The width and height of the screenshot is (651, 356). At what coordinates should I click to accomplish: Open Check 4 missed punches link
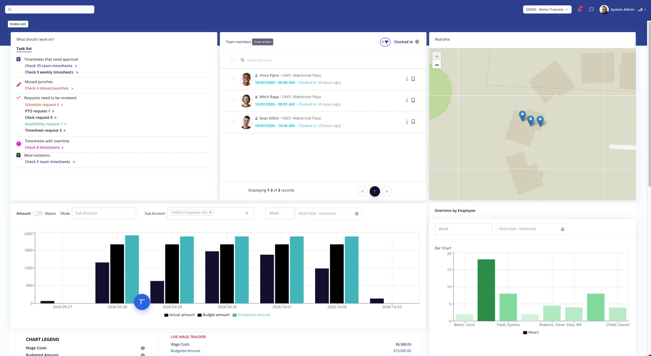49,88
